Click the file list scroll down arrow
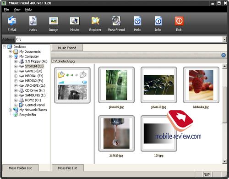Screen dimensions: 229x179 click(x=224, y=161)
